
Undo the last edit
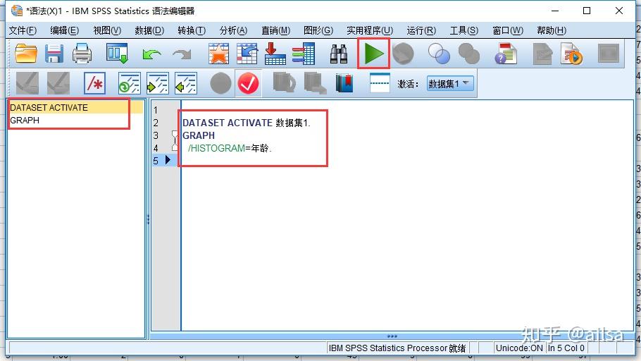(x=151, y=54)
